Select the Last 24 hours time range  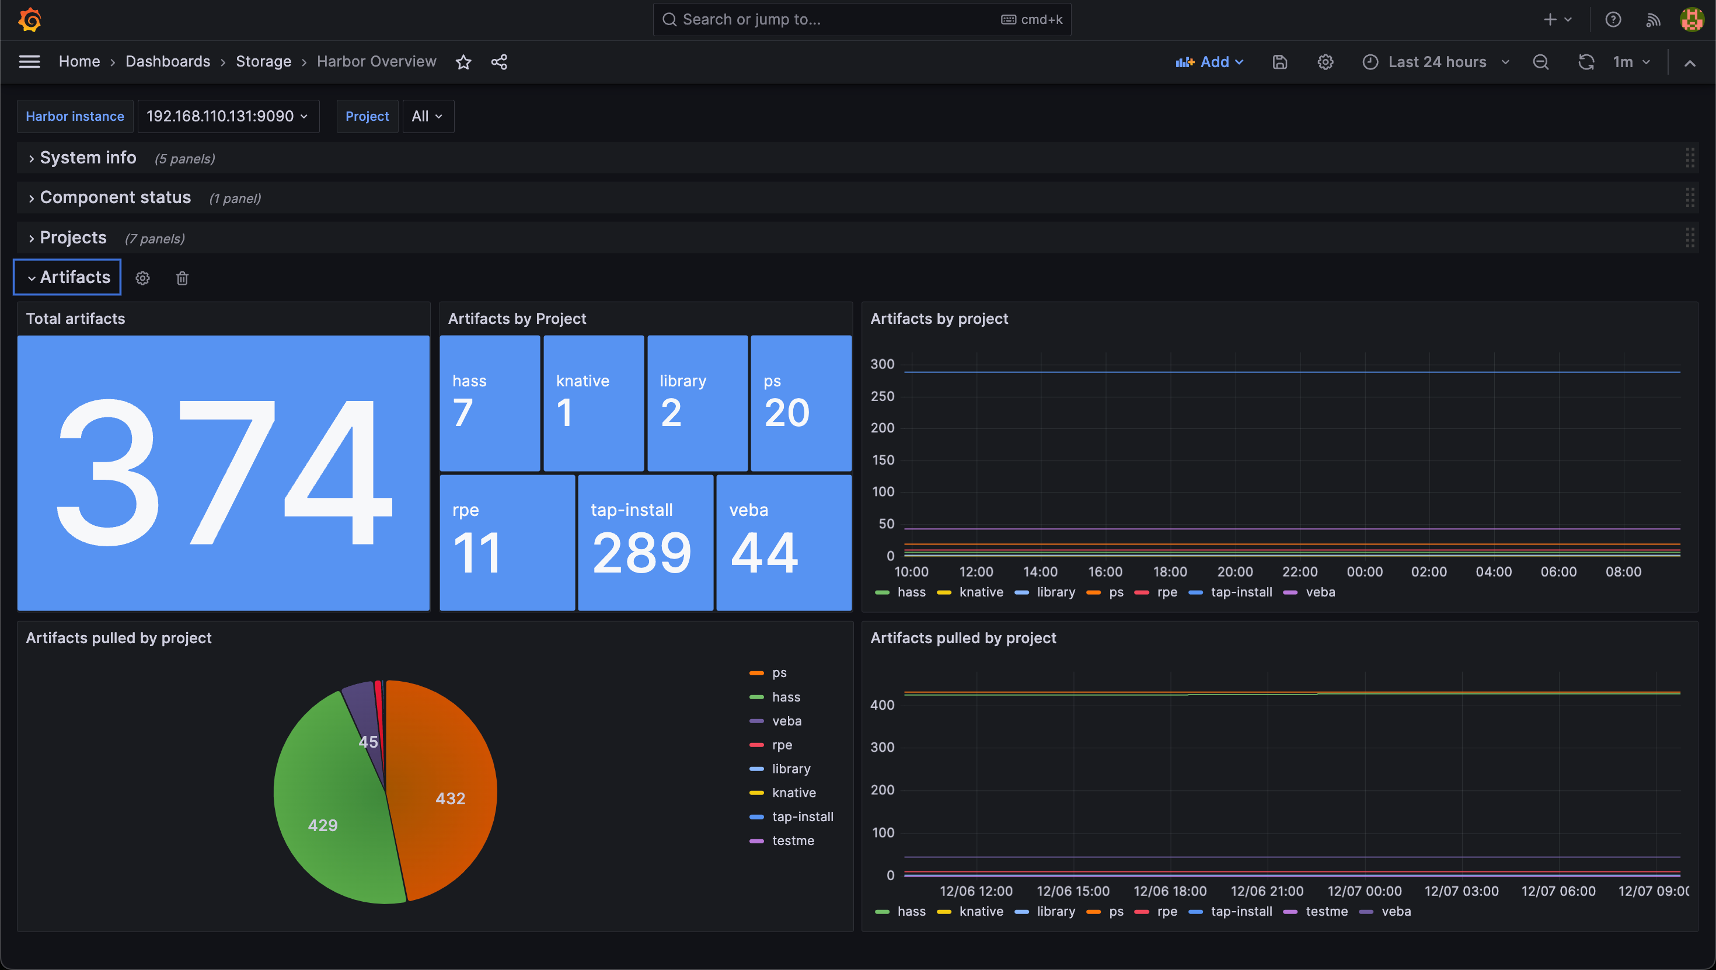tap(1439, 61)
